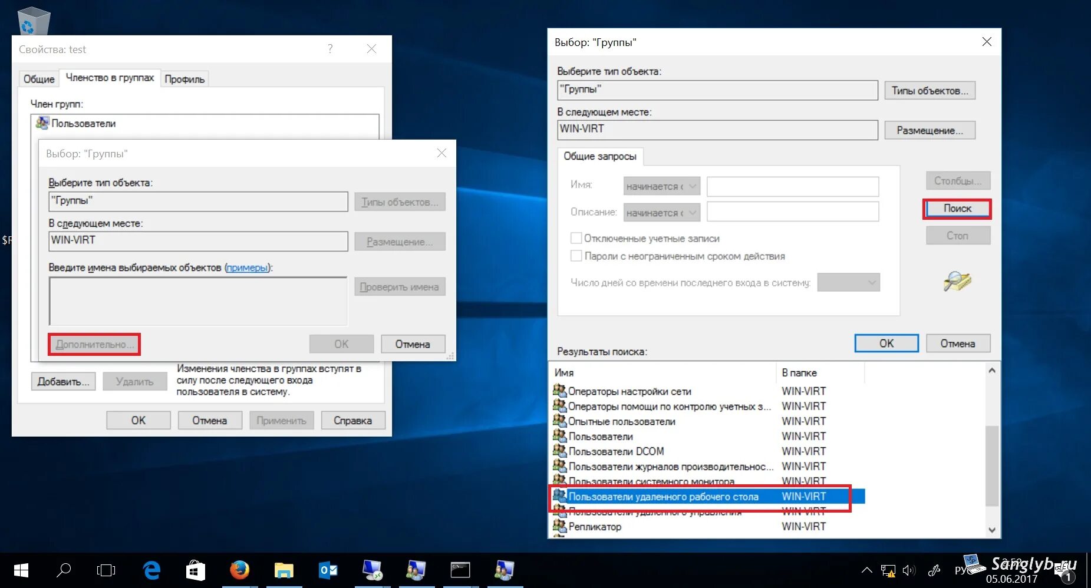Toggle Отключенные учетные записи checkbox
Image resolution: width=1091 pixels, height=588 pixels.
576,238
